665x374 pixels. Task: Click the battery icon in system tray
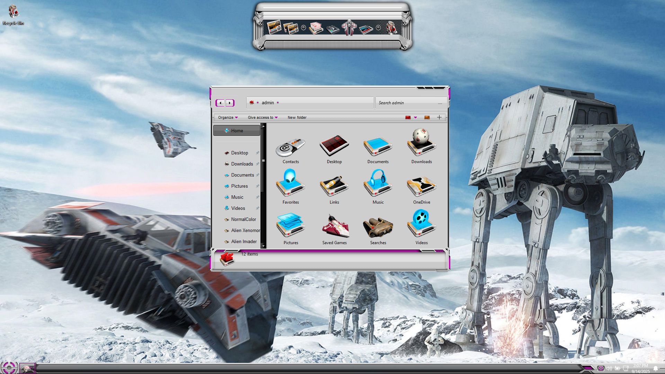pos(617,368)
